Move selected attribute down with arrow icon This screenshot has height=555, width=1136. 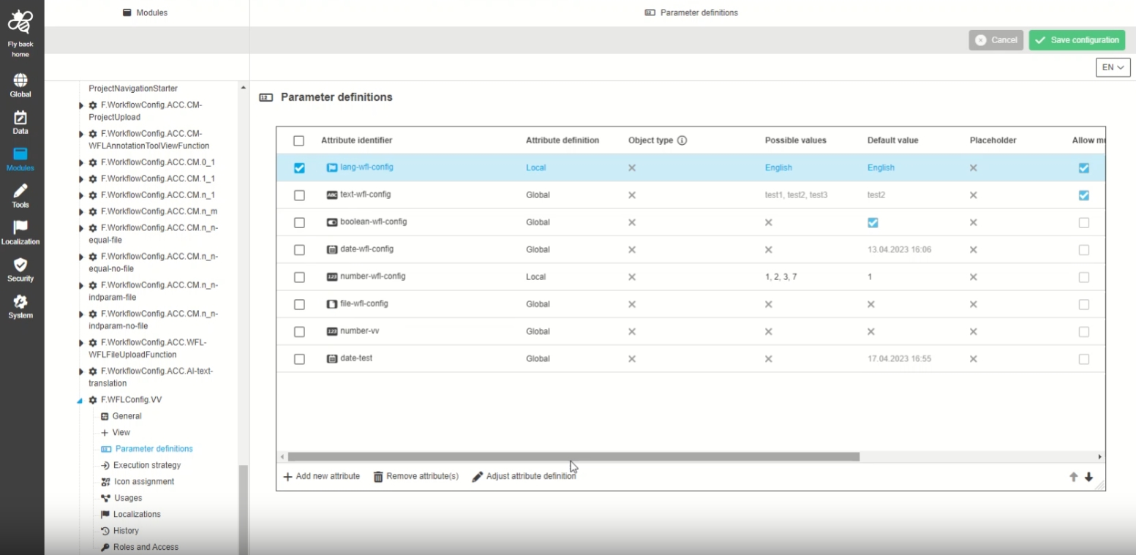pyautogui.click(x=1088, y=477)
